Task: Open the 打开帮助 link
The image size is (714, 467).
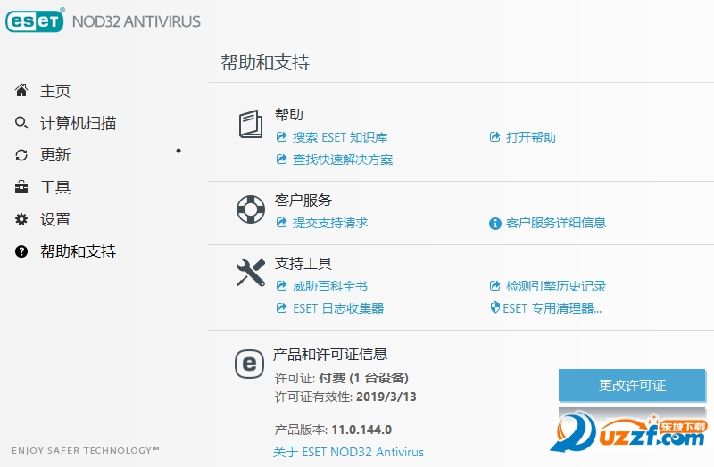Action: pos(530,137)
